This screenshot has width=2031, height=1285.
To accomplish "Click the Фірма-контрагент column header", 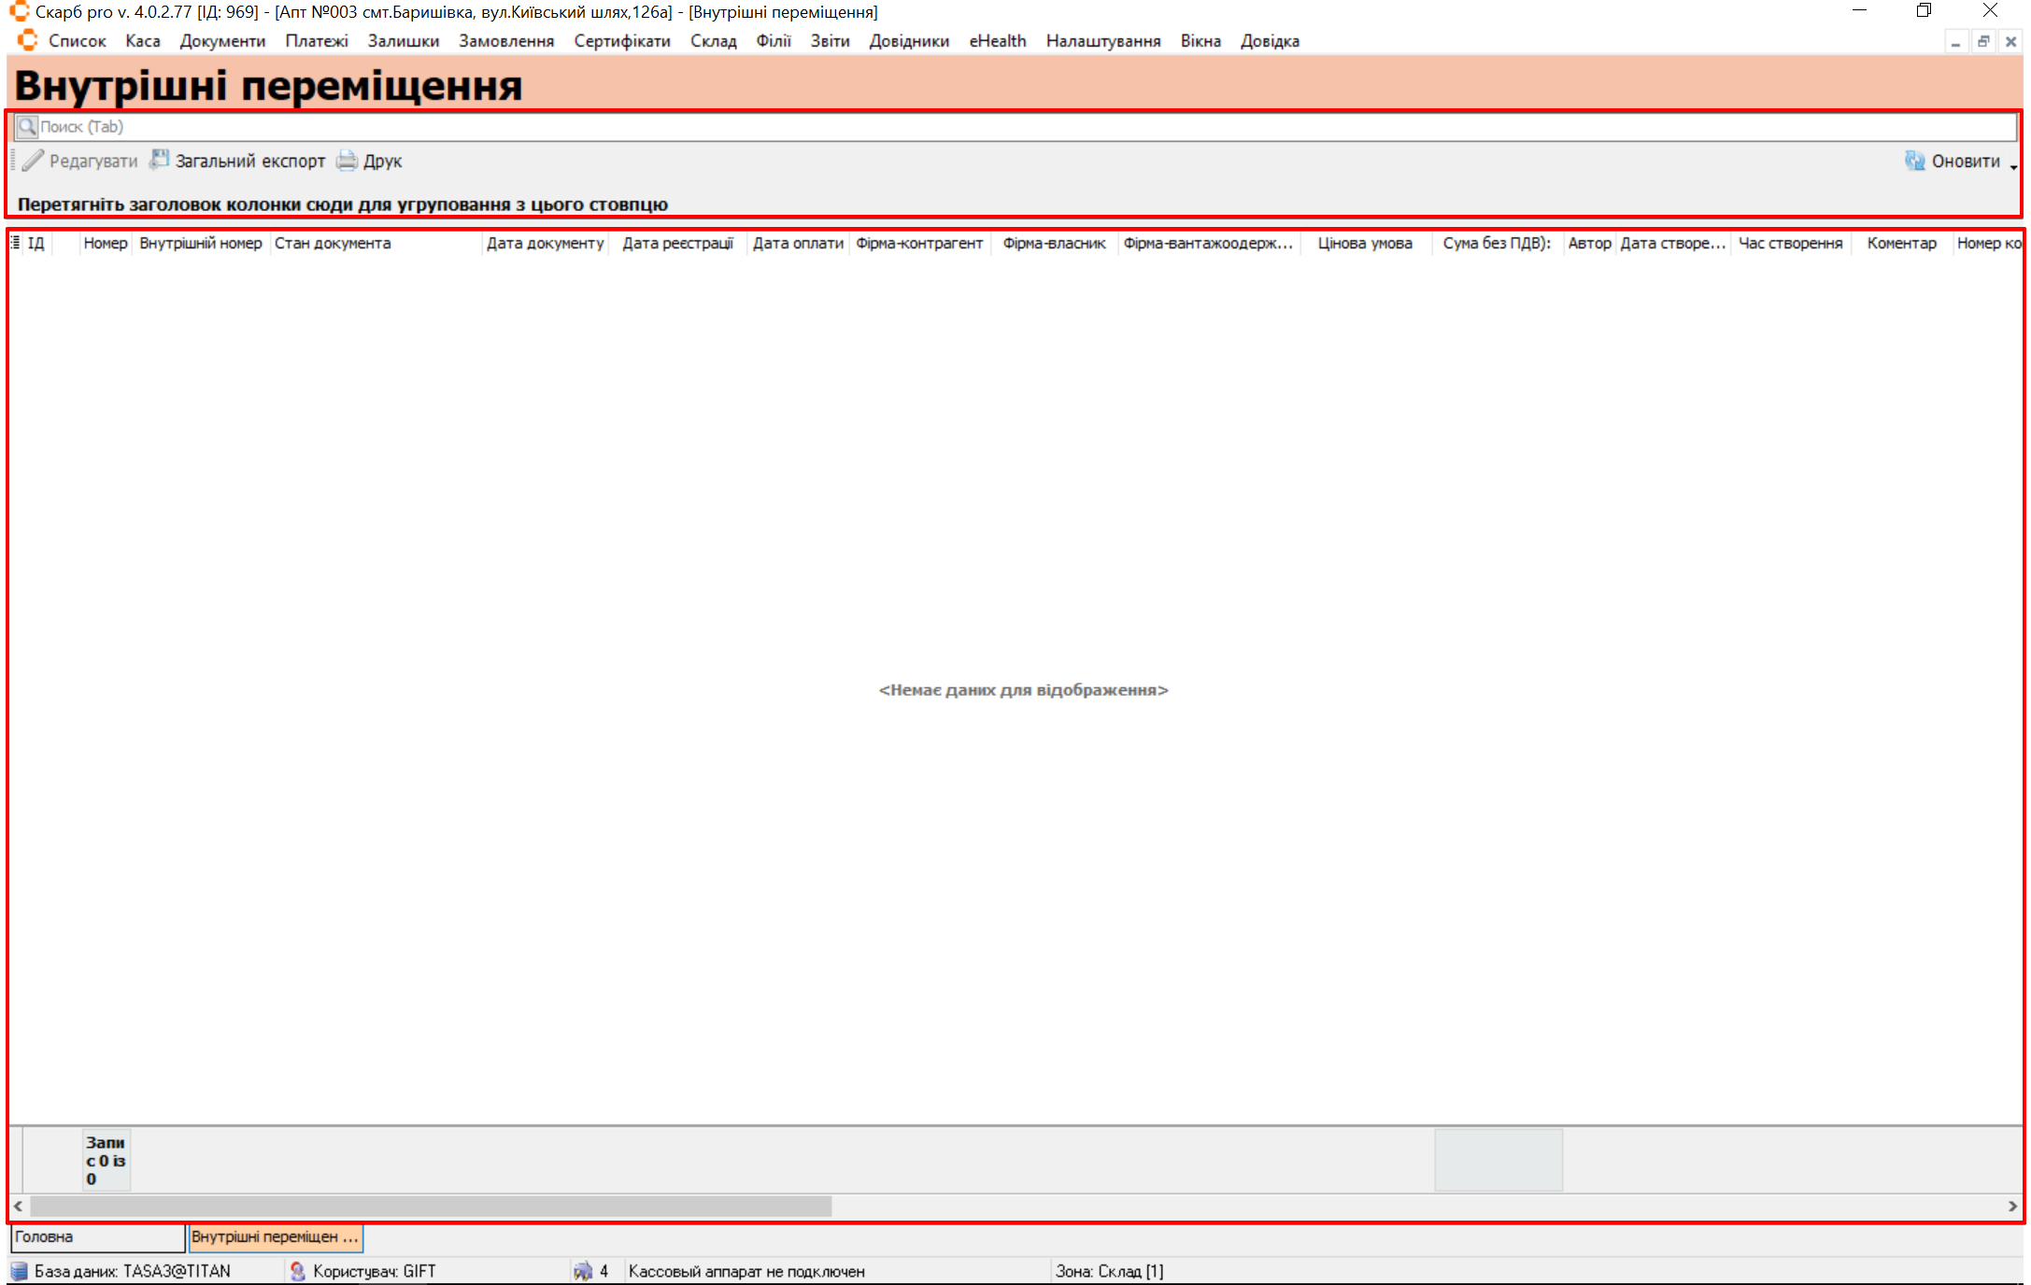I will click(x=919, y=243).
